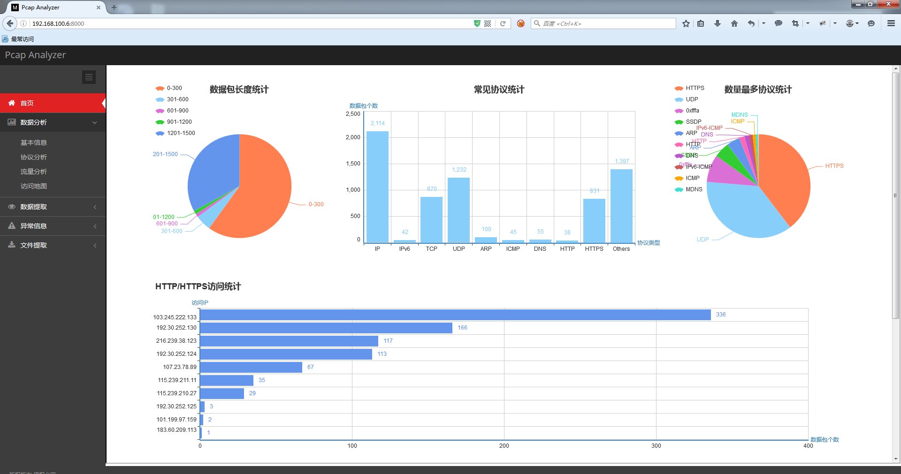Click the bookmark star in the address bar
901x474 pixels.
pyautogui.click(x=686, y=23)
